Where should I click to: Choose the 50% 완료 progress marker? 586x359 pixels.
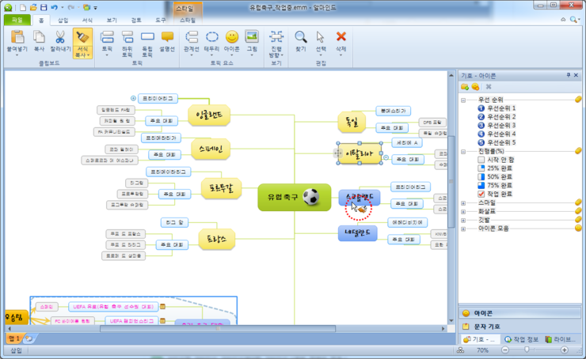pyautogui.click(x=481, y=176)
